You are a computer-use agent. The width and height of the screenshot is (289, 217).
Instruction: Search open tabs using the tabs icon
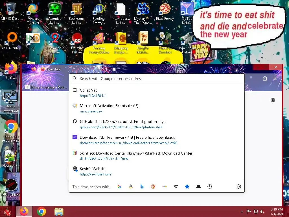pyautogui.click(x=198, y=186)
